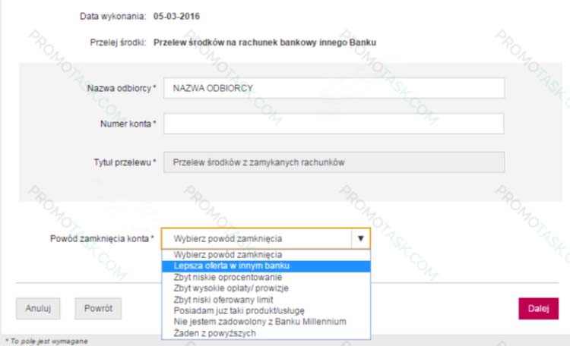Click the Dalej button

tap(538, 309)
